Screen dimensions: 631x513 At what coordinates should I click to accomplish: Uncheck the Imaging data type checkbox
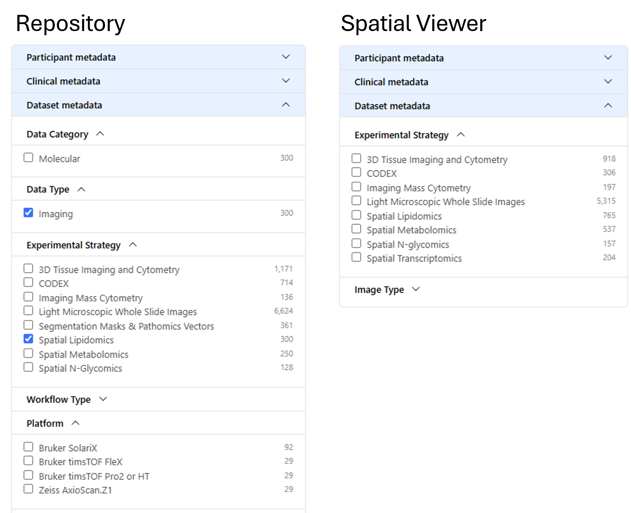(x=28, y=212)
